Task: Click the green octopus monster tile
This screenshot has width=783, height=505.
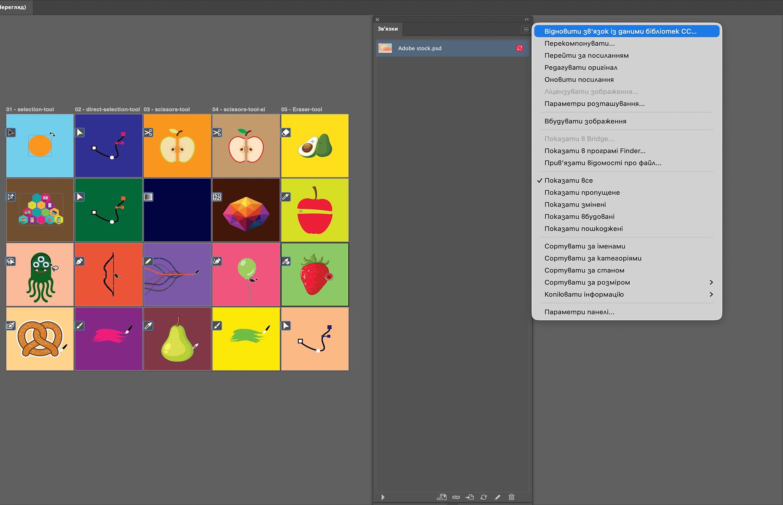Action: tap(40, 274)
